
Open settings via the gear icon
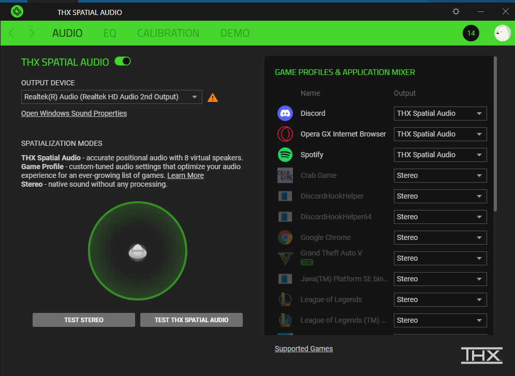(x=456, y=11)
